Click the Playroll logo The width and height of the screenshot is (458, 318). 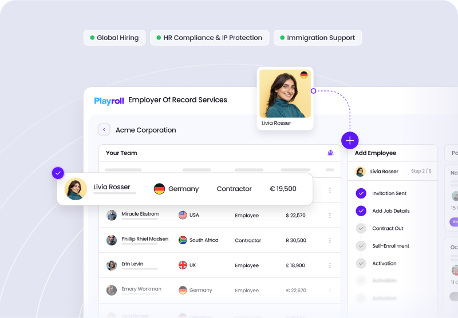click(109, 100)
